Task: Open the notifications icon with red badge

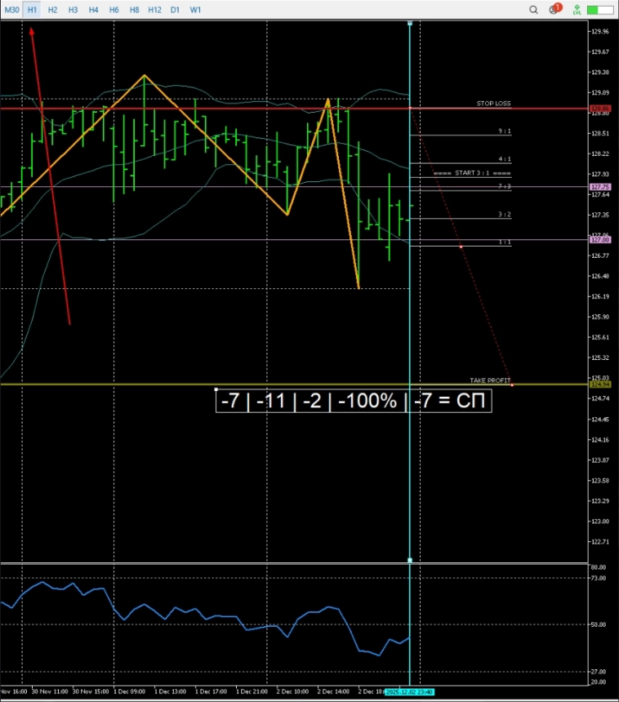Action: (x=555, y=10)
